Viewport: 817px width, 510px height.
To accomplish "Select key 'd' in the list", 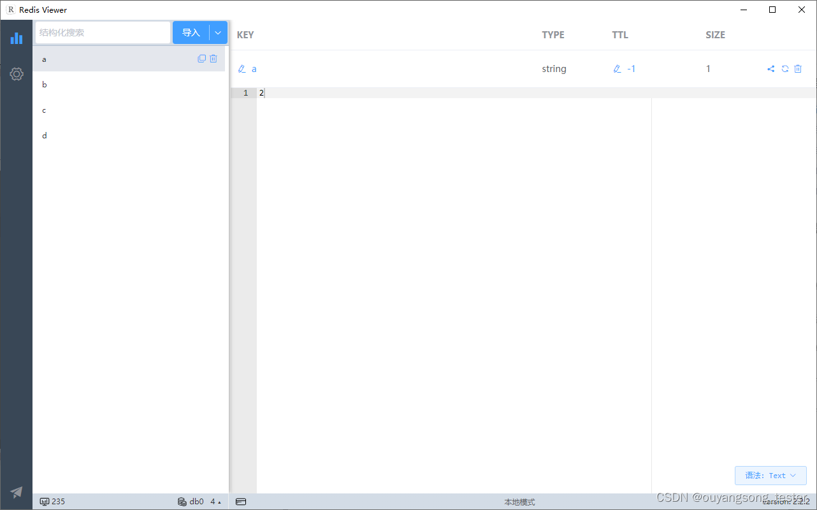I will coord(129,135).
